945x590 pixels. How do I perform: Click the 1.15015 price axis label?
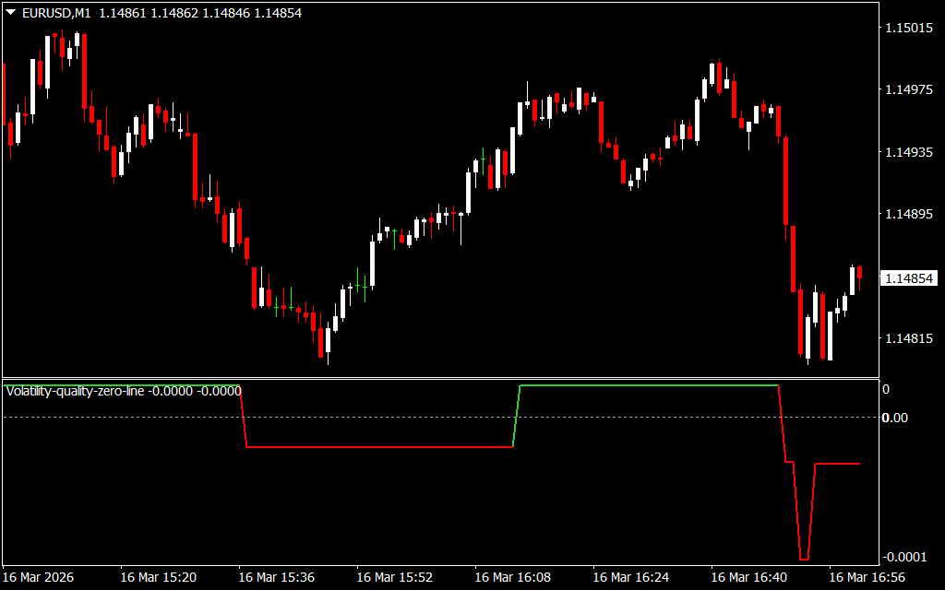[908, 29]
